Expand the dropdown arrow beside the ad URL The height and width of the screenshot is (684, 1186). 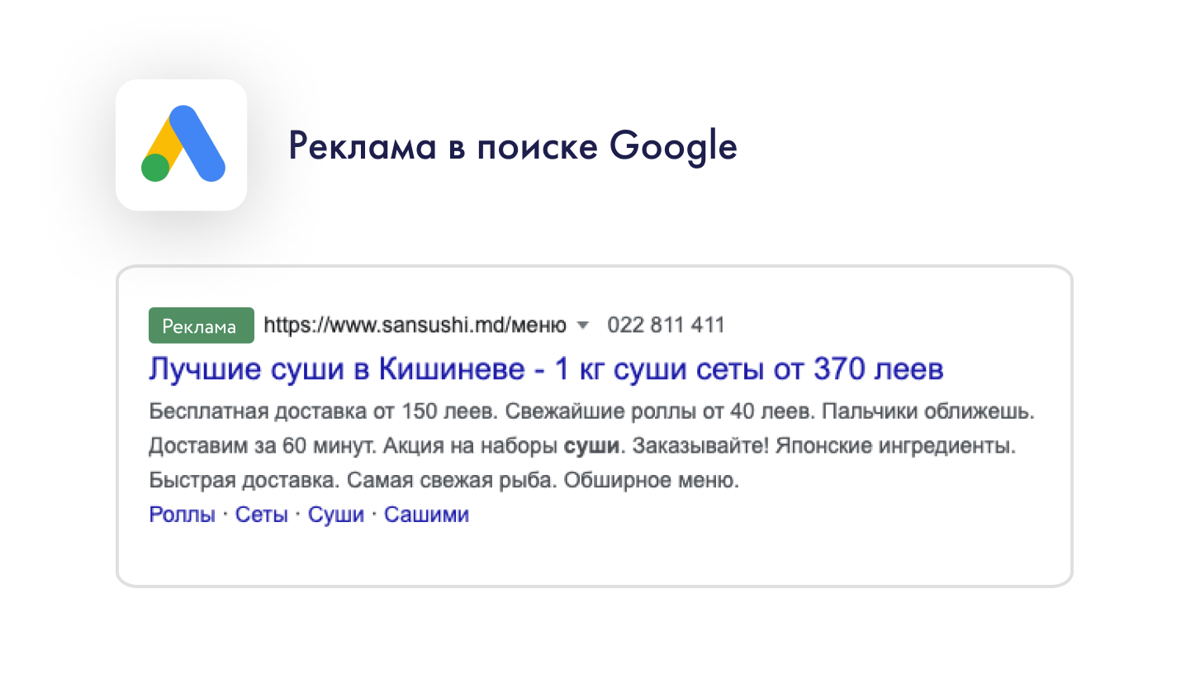[x=582, y=325]
